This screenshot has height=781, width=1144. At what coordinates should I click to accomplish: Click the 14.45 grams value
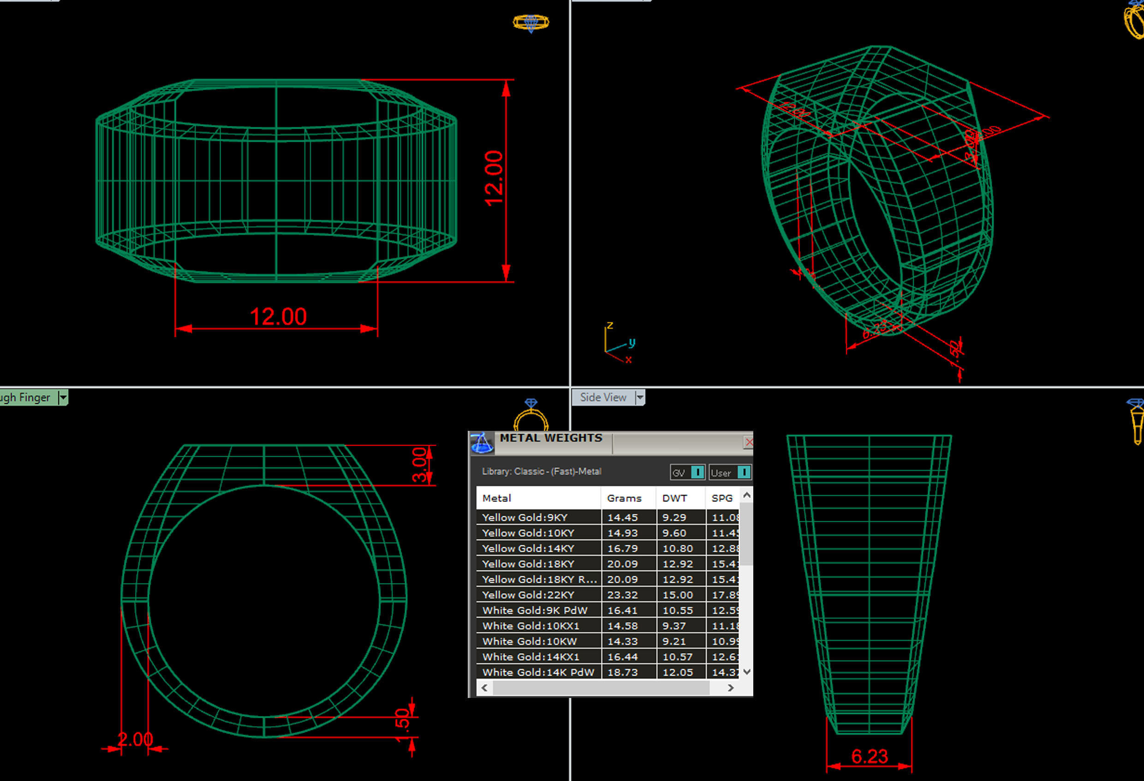coord(622,518)
